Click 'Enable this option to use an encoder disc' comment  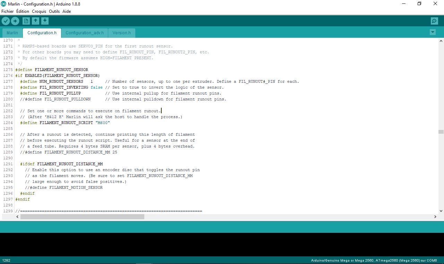tap(112, 170)
